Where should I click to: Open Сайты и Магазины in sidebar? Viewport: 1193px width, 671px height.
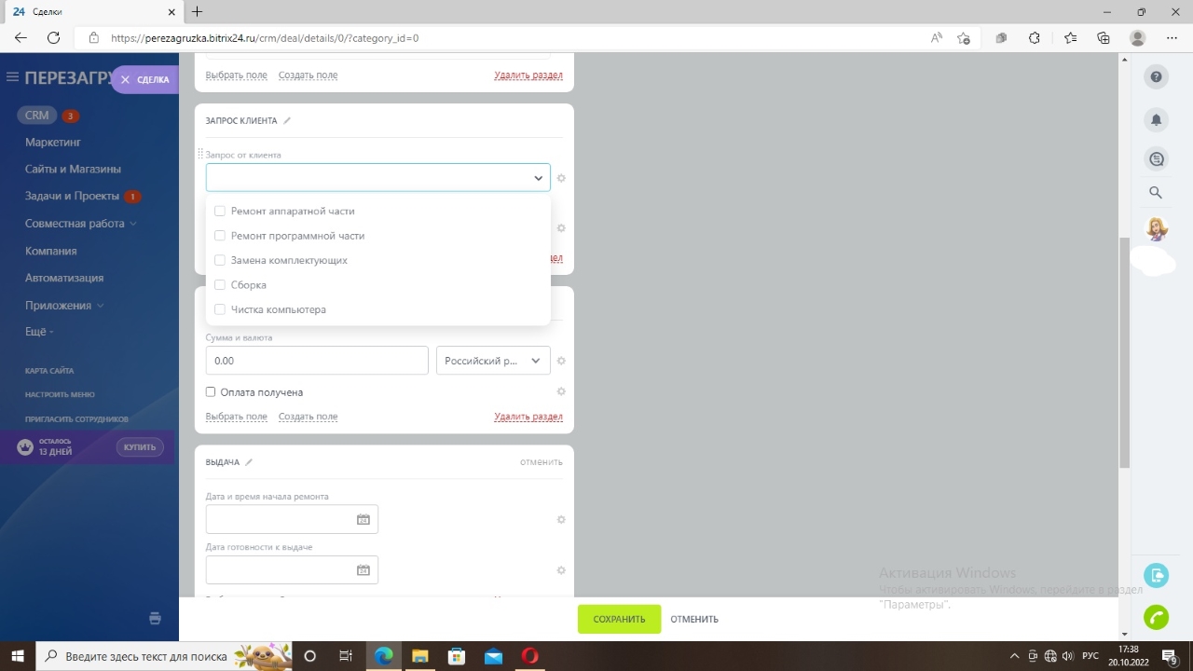tap(73, 170)
